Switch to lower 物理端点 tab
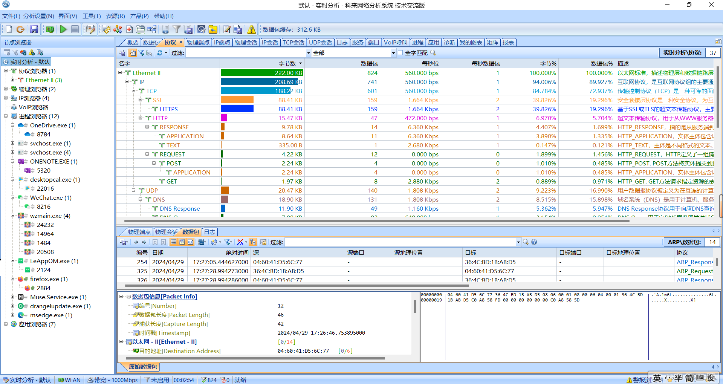The width and height of the screenshot is (723, 384). point(139,232)
